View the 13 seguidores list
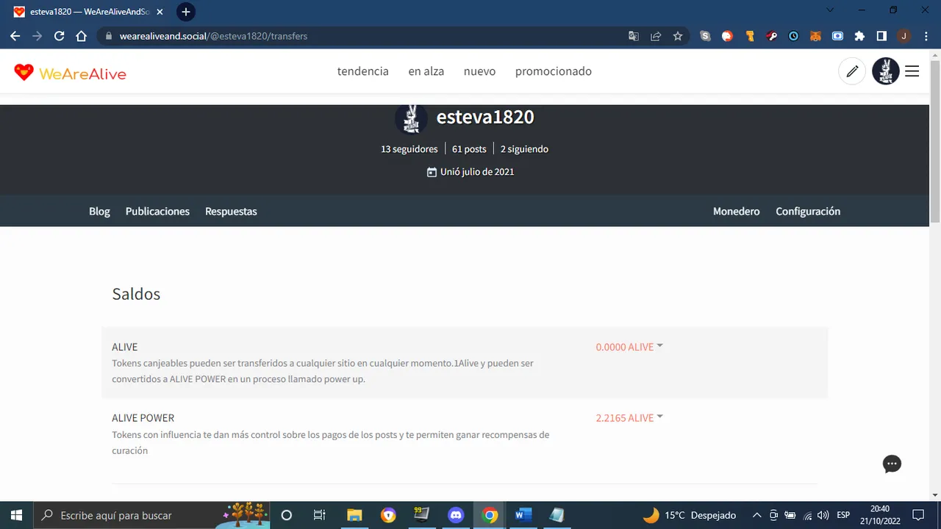 pos(409,149)
